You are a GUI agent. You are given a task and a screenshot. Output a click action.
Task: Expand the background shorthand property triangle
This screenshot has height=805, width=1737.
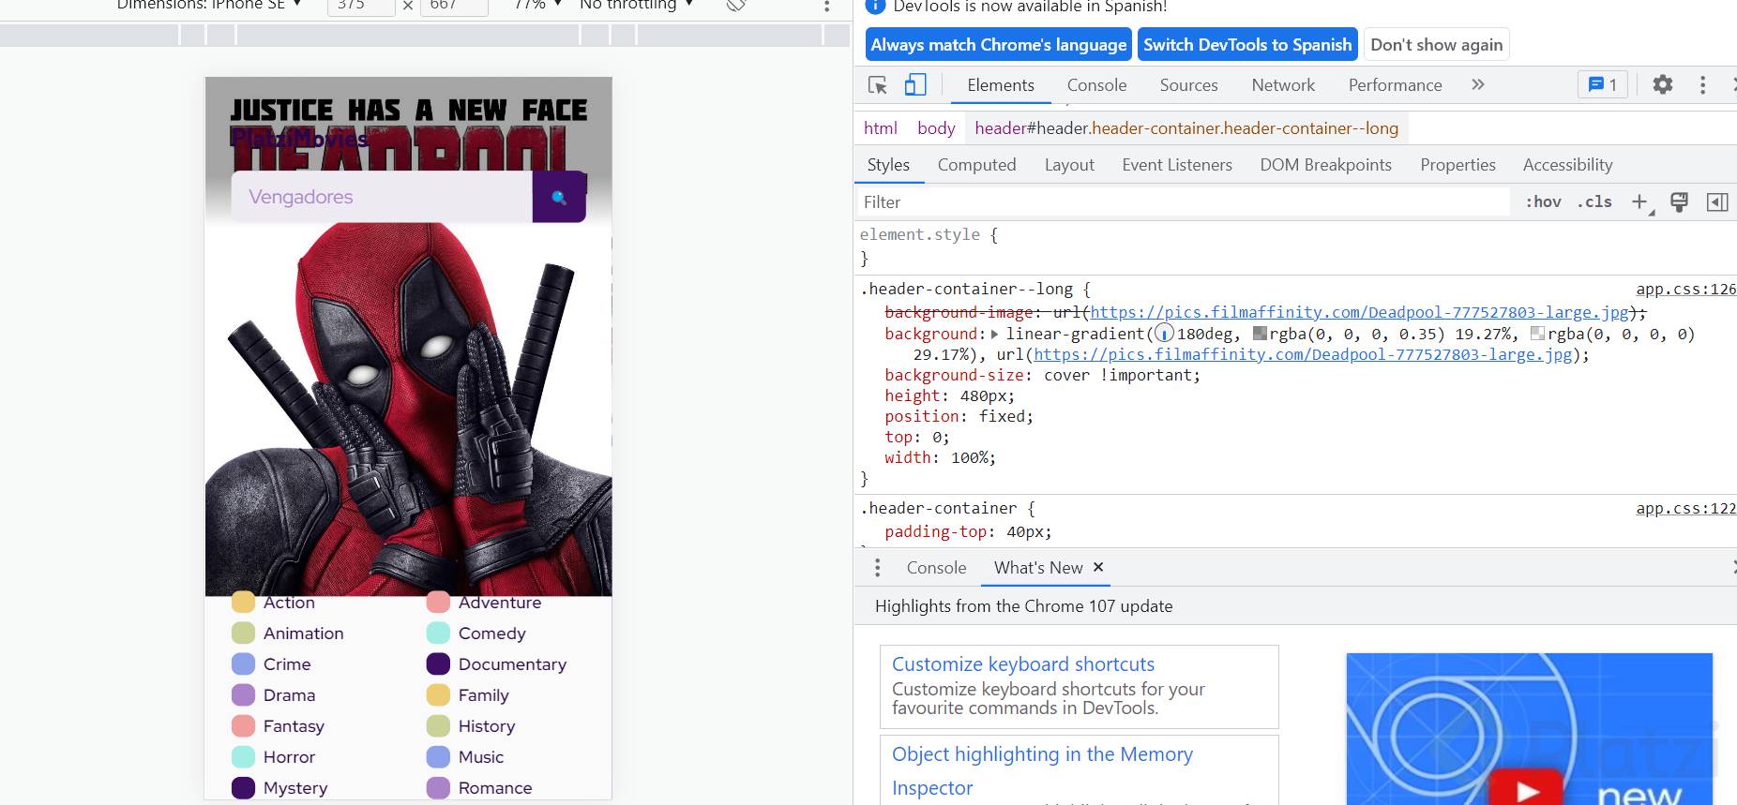click(995, 334)
